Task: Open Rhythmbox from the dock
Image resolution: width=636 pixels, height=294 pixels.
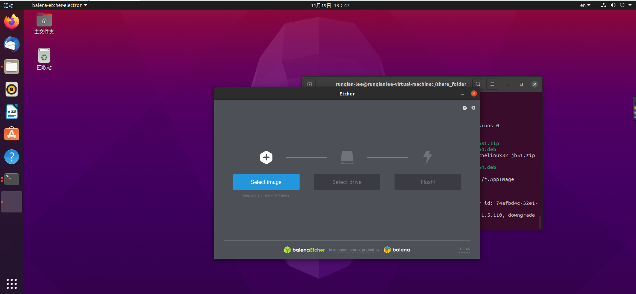Action: [x=12, y=89]
